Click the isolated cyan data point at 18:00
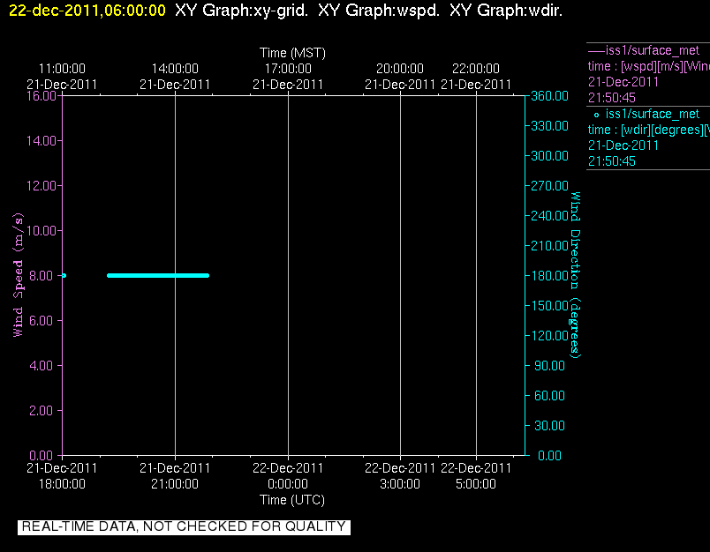 click(x=64, y=276)
